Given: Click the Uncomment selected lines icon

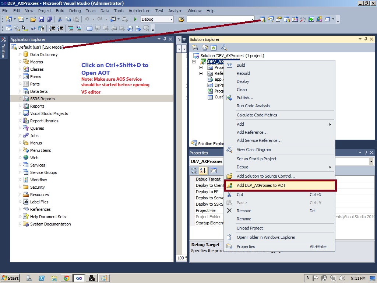Looking at the screenshot, I should pos(79,29).
